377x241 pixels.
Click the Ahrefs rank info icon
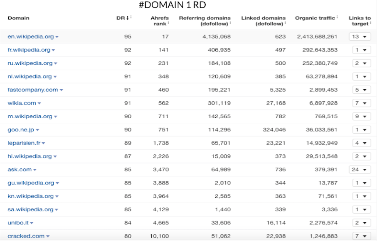click(x=168, y=23)
